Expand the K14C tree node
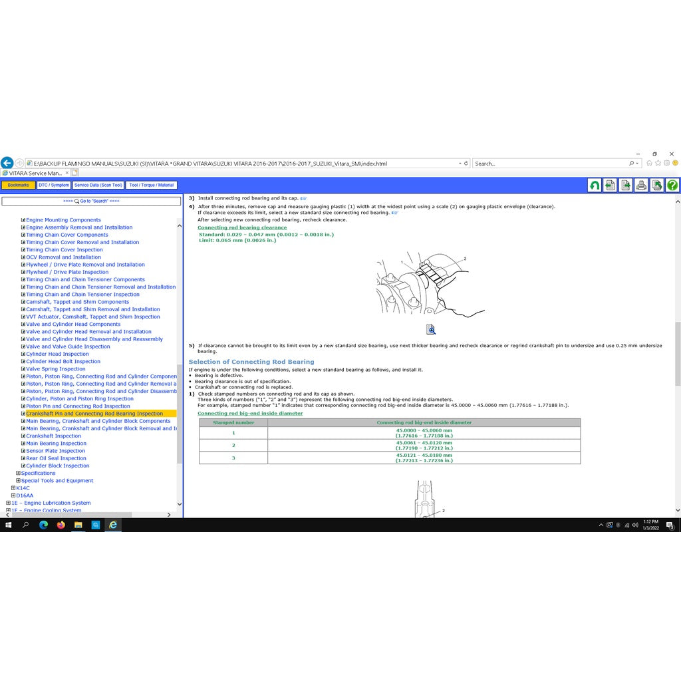Screen dimensions: 681x681 [13, 488]
